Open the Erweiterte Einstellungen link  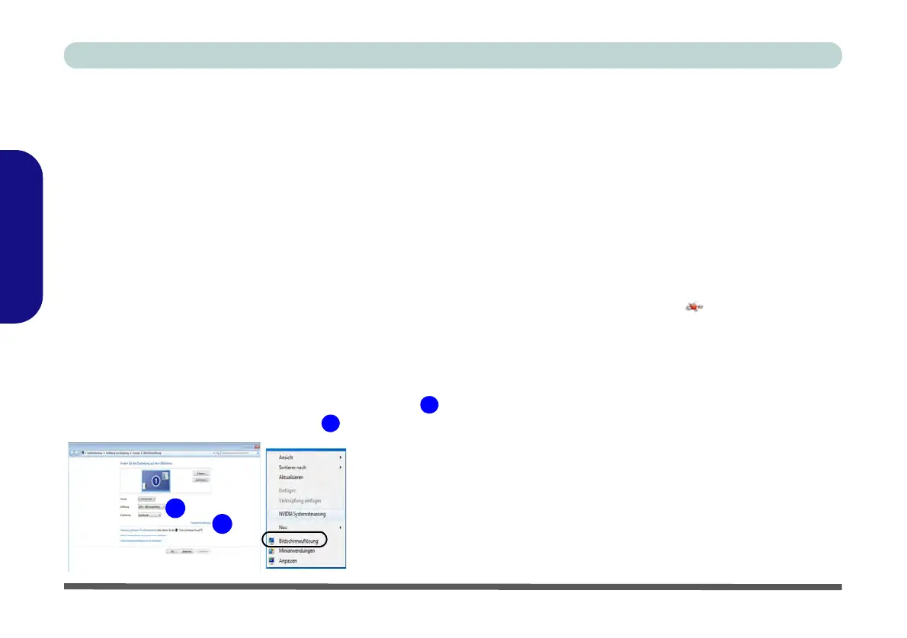click(x=200, y=522)
